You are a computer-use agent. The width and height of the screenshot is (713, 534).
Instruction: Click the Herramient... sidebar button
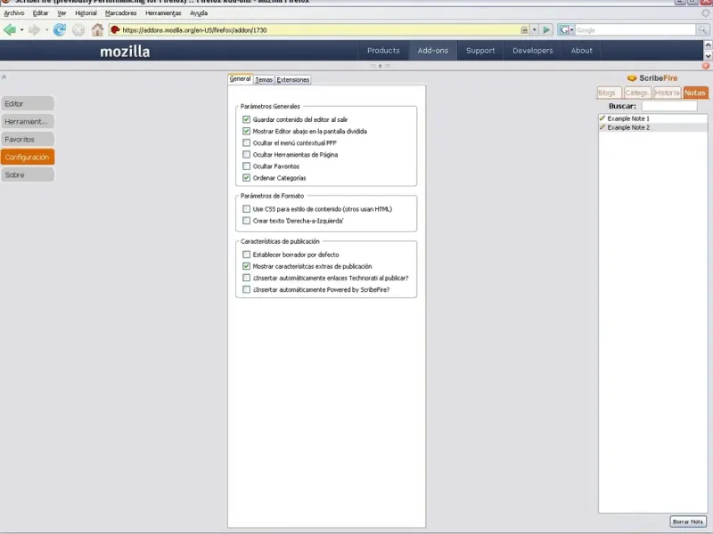tap(28, 121)
